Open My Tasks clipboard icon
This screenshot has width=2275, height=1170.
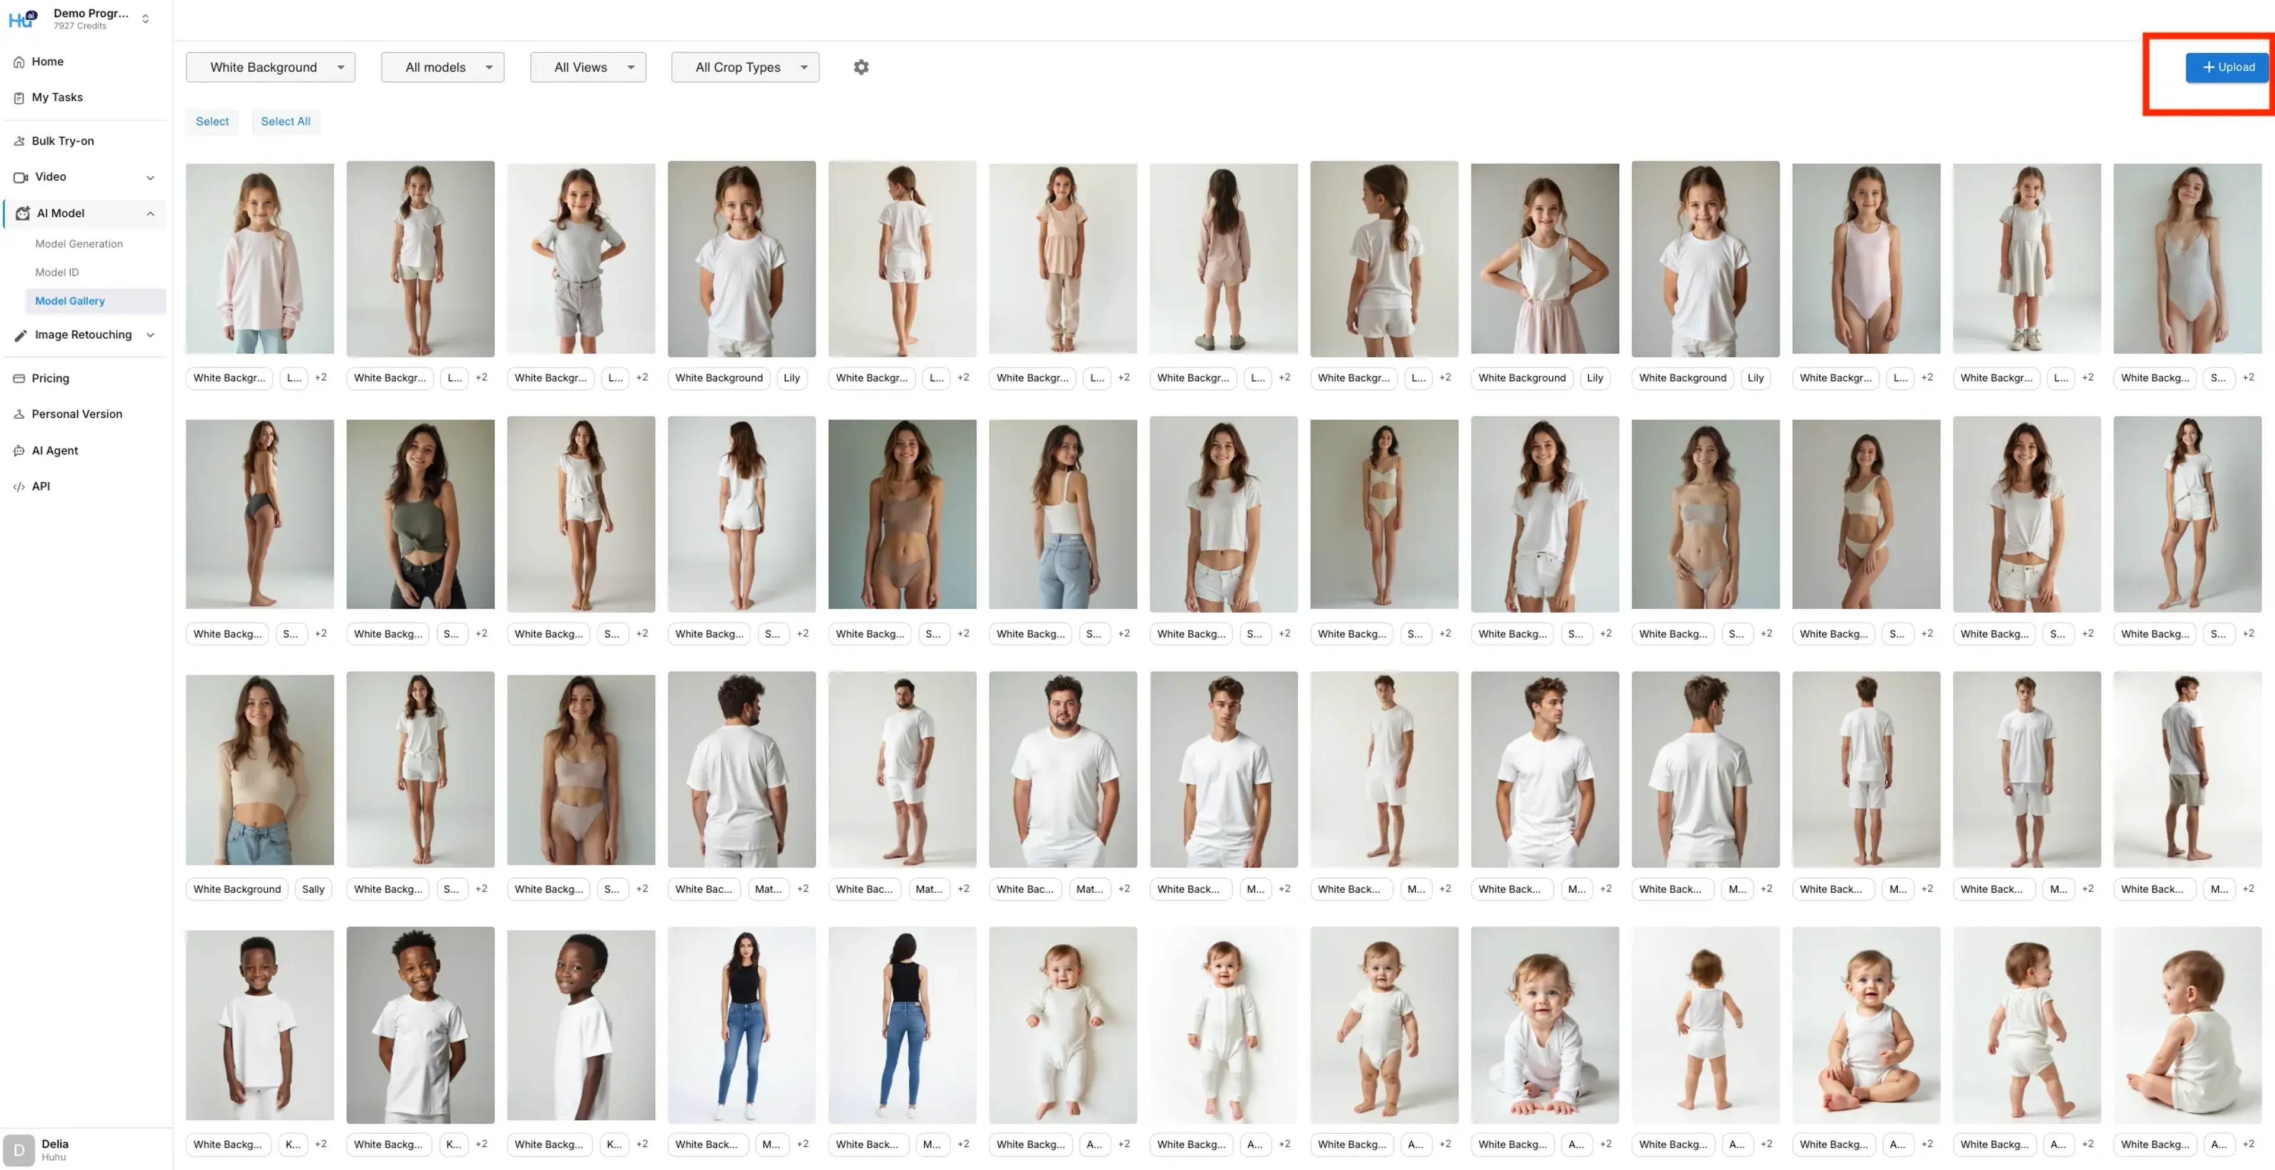click(x=18, y=98)
